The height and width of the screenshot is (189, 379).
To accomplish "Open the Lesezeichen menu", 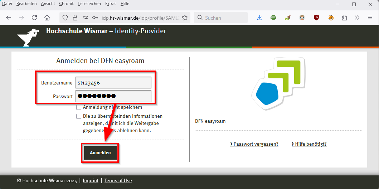I will coord(90,4).
